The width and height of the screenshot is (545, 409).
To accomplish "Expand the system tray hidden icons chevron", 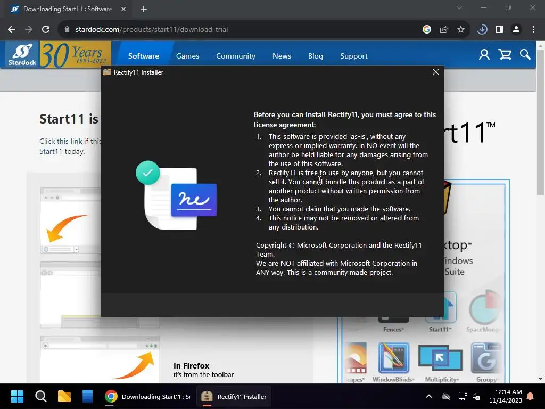I will pyautogui.click(x=429, y=396).
